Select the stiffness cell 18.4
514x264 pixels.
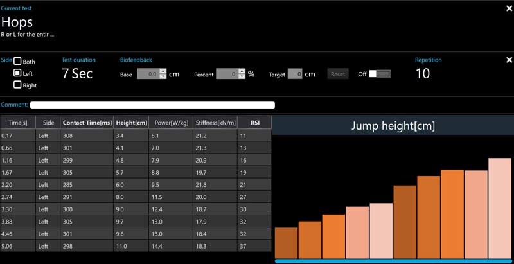[x=215, y=234]
